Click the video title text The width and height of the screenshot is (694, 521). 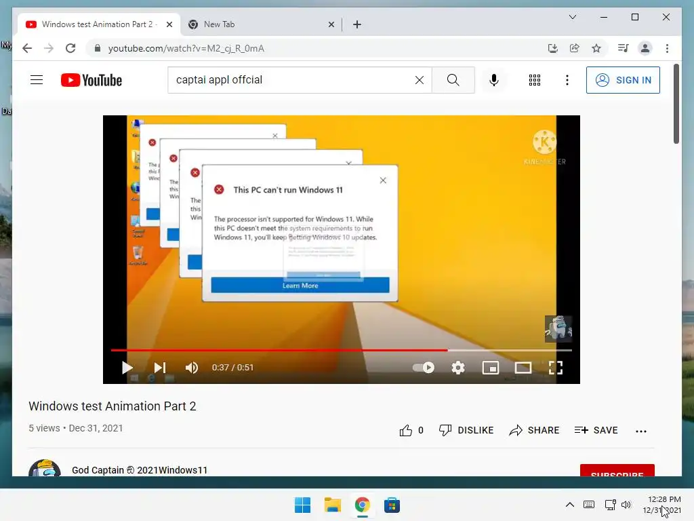coord(113,406)
